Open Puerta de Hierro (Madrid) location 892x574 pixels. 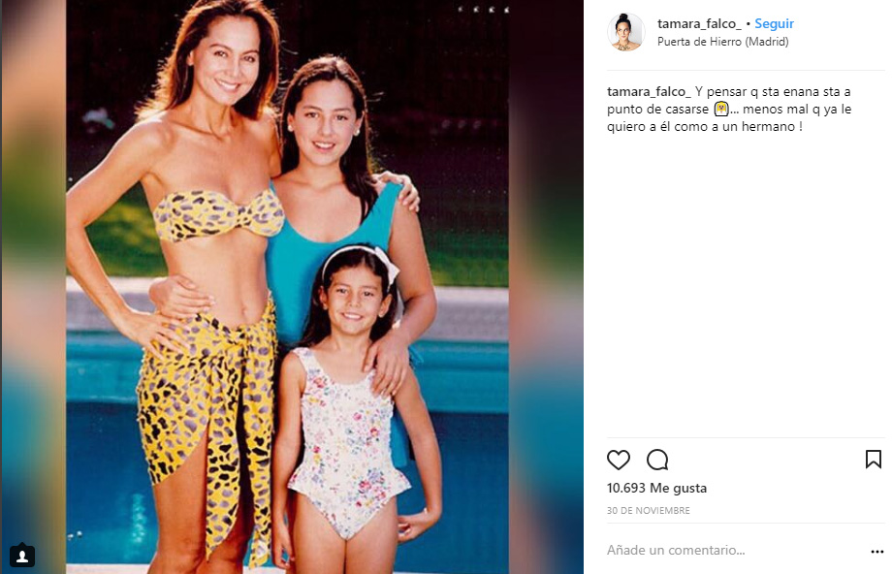coord(723,42)
